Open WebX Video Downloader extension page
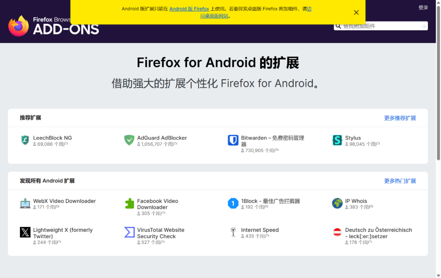441x278 pixels. click(65, 201)
